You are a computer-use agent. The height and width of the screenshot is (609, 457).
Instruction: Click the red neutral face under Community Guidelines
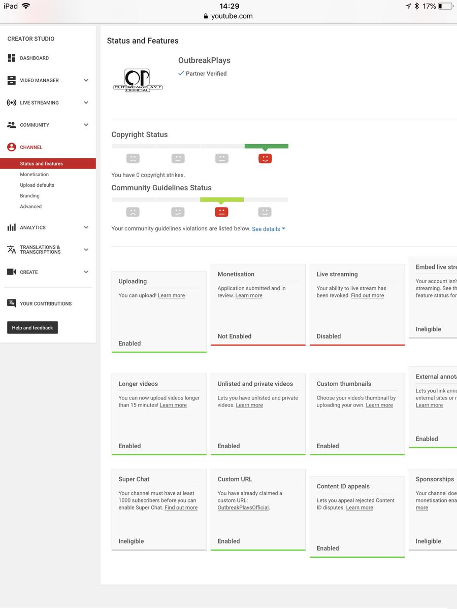coord(221,212)
